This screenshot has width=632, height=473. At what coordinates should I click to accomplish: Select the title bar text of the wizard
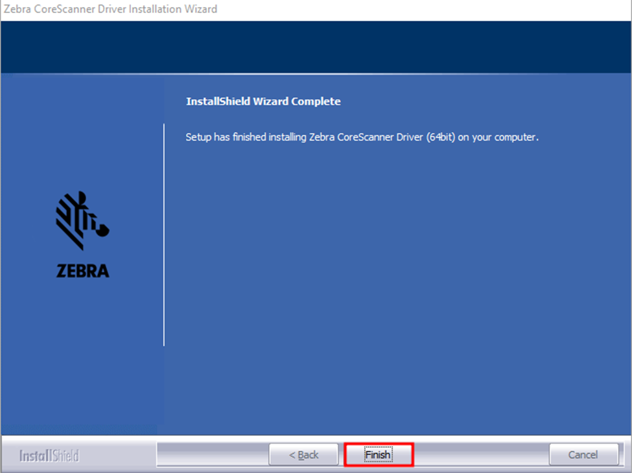point(109,9)
